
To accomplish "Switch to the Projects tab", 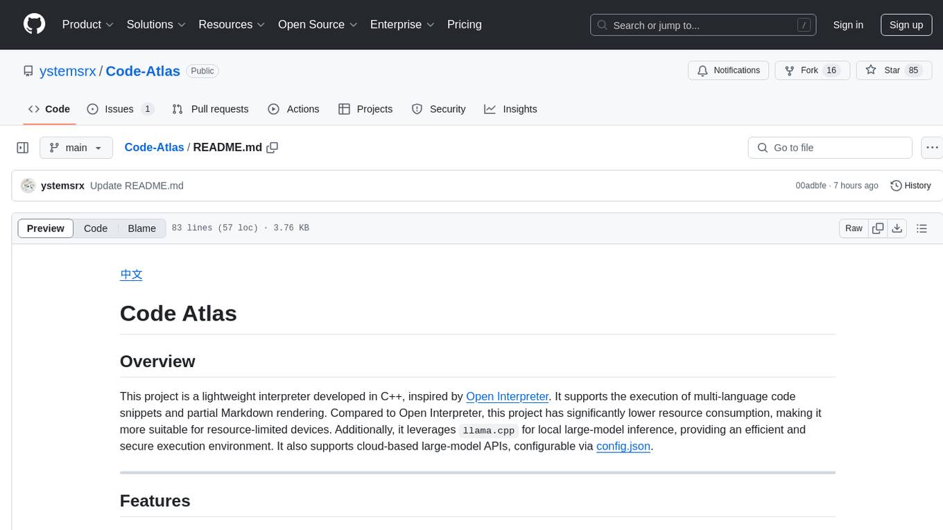I will (365, 109).
